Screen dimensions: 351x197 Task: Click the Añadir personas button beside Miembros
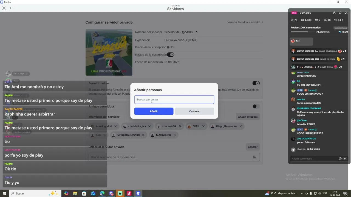248,117
